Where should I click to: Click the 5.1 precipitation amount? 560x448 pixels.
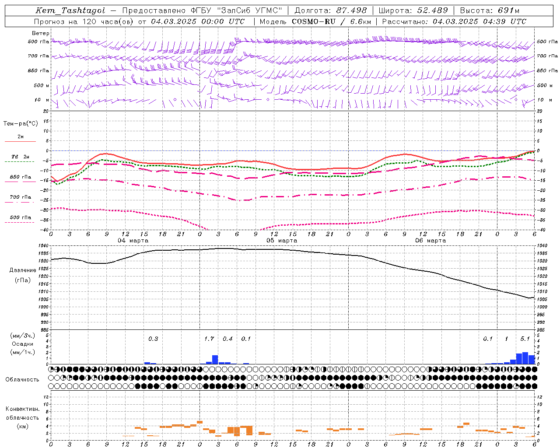525,339
